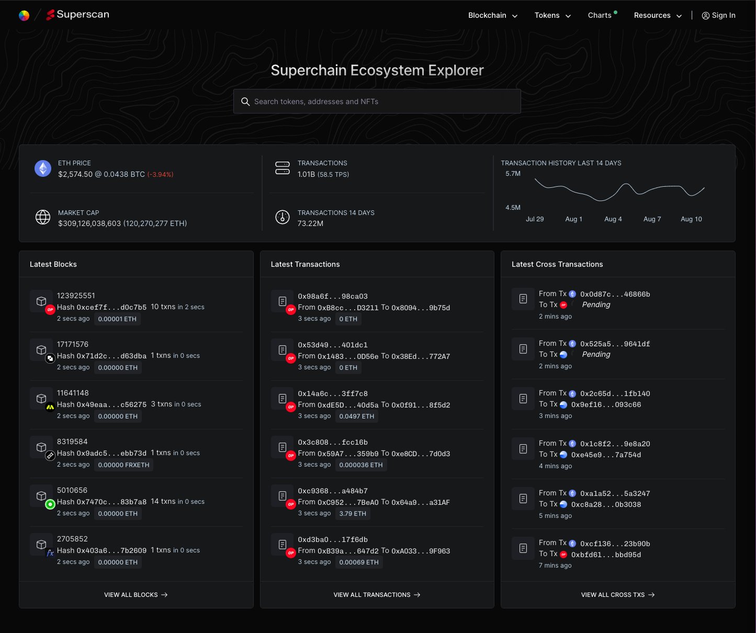Click VIEW ALL BLOCKS link
Screen dimensions: 756x633
click(x=136, y=594)
